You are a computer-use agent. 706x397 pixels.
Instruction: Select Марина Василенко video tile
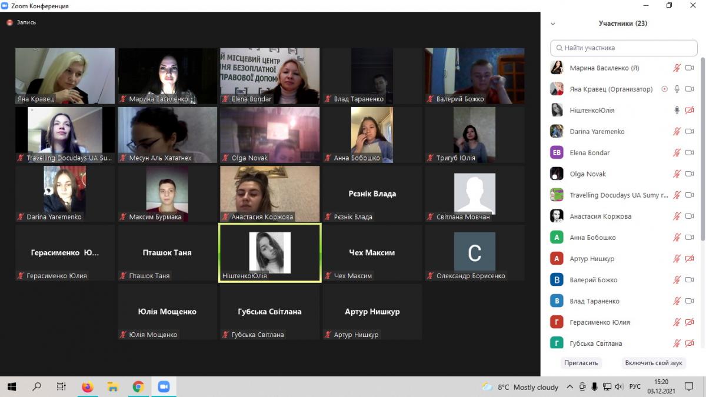click(168, 76)
